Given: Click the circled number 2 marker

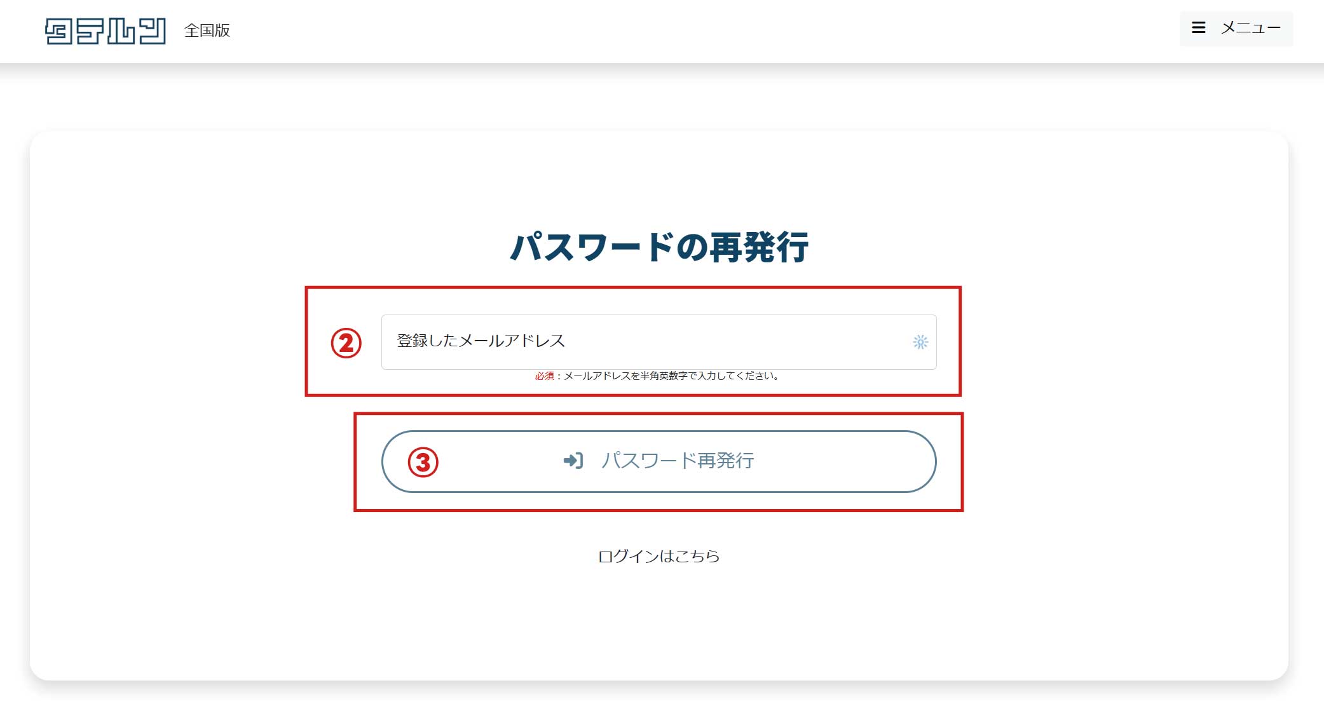Looking at the screenshot, I should 346,343.
